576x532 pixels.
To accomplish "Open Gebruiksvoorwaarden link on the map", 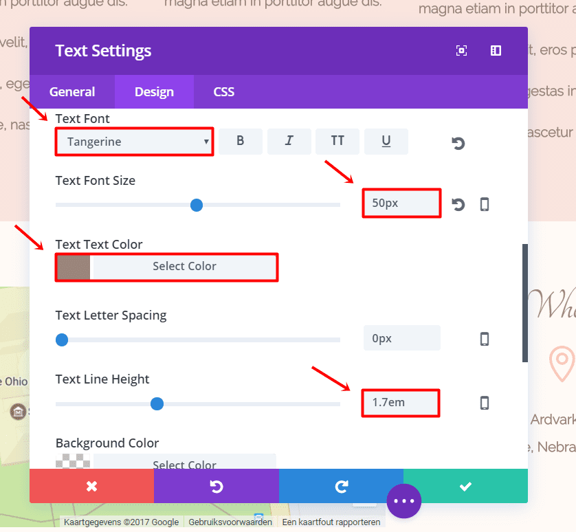I will (x=230, y=522).
